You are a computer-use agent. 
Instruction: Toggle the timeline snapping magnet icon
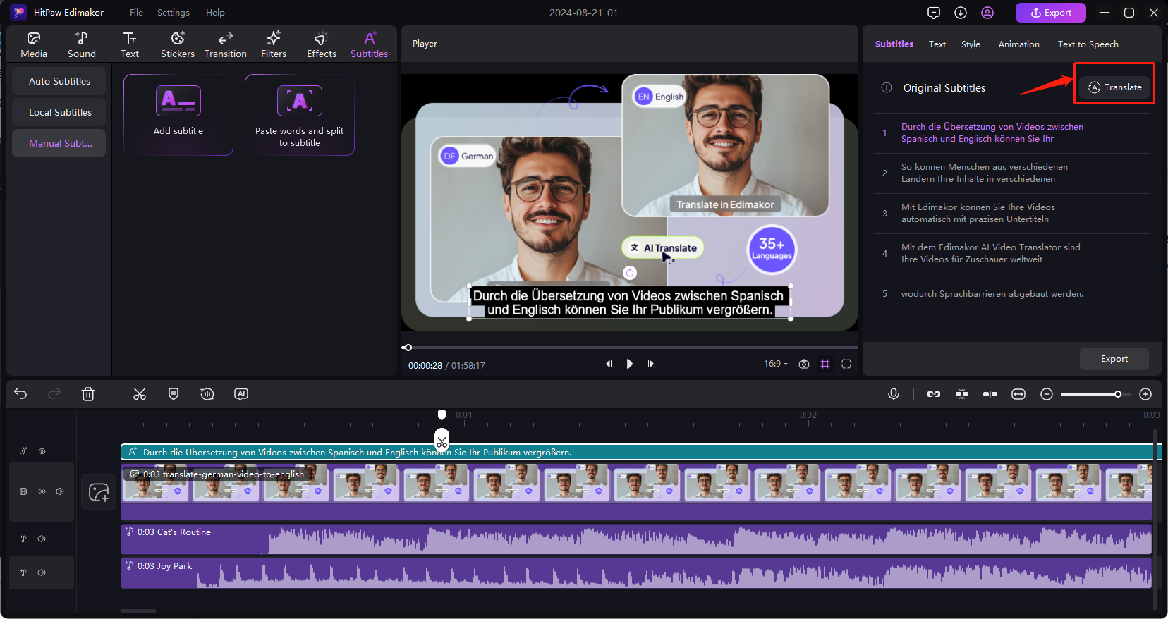pyautogui.click(x=962, y=394)
